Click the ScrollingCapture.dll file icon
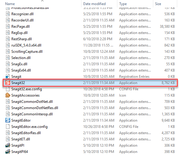Screen dimensions: 179x155 pyautogui.click(x=8, y=52)
